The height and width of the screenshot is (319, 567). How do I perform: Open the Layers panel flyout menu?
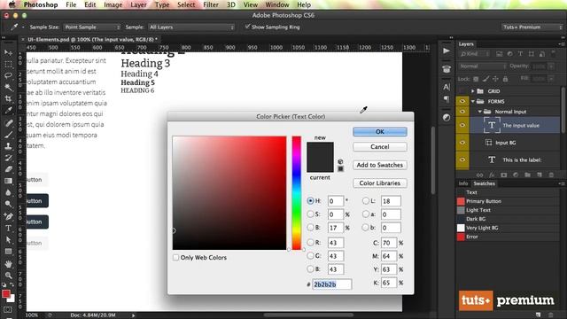561,43
